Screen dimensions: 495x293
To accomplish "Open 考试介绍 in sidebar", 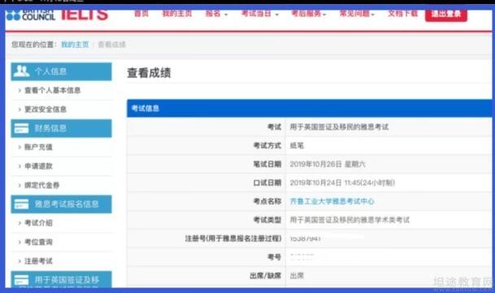I will pyautogui.click(x=38, y=223).
